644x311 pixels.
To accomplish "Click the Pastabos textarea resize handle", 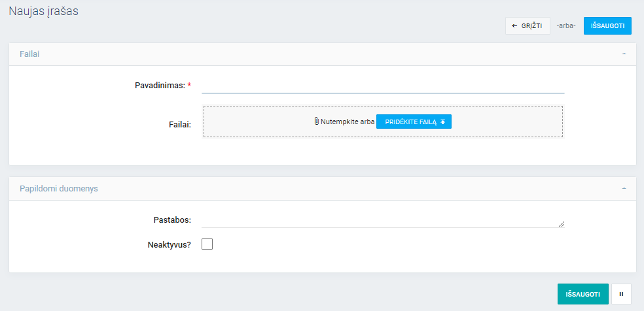I will (561, 223).
